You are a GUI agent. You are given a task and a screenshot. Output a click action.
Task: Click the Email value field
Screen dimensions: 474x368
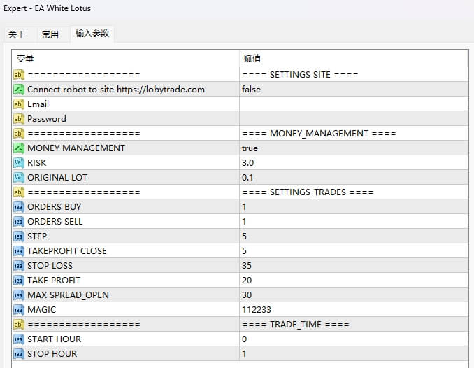(x=352, y=104)
